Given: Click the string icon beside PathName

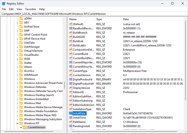Looking at the screenshot, I should pos(70,122).
